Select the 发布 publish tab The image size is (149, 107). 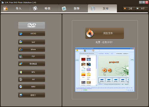click(103, 8)
